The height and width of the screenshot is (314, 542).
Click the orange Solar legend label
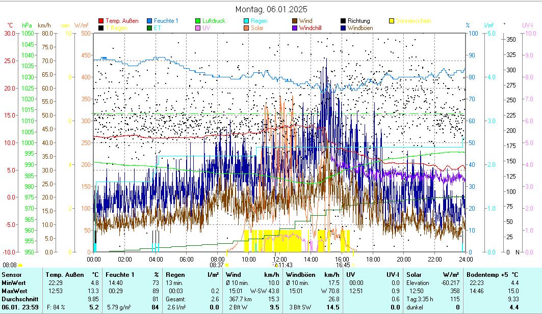[257, 28]
